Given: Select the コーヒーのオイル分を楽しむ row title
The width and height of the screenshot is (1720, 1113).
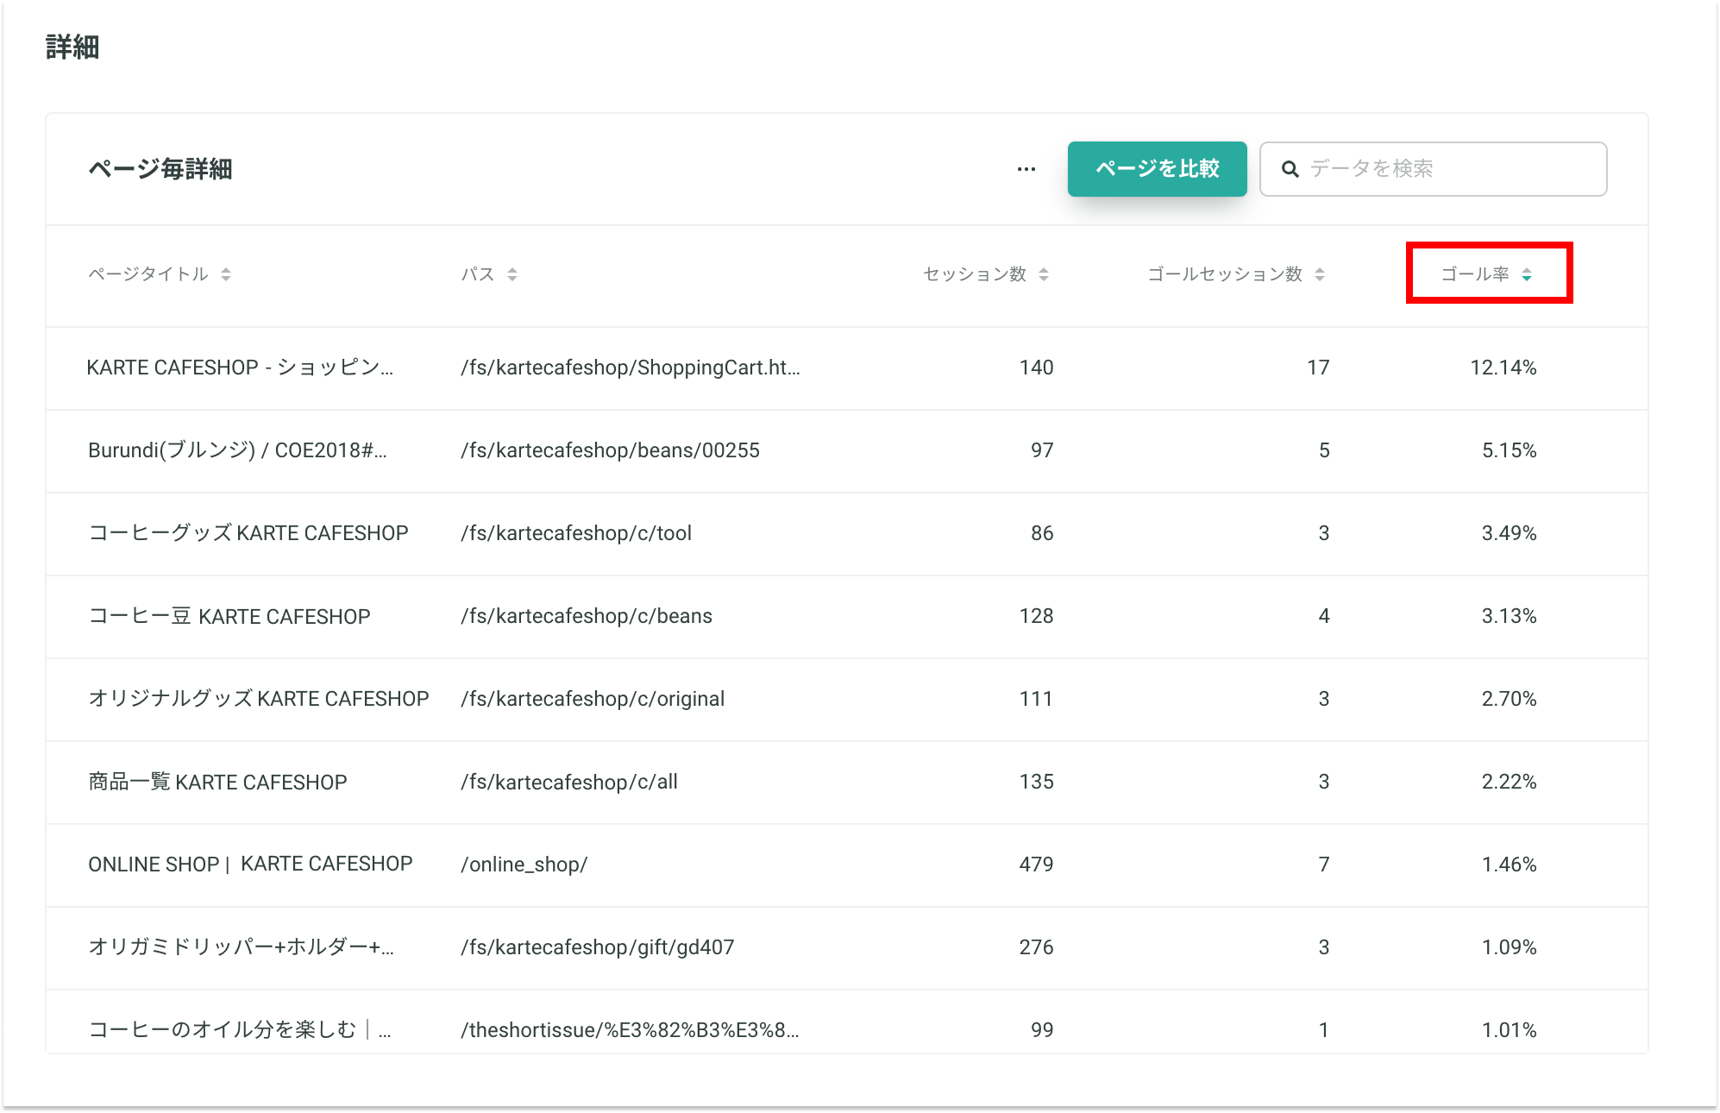Looking at the screenshot, I should point(240,1030).
